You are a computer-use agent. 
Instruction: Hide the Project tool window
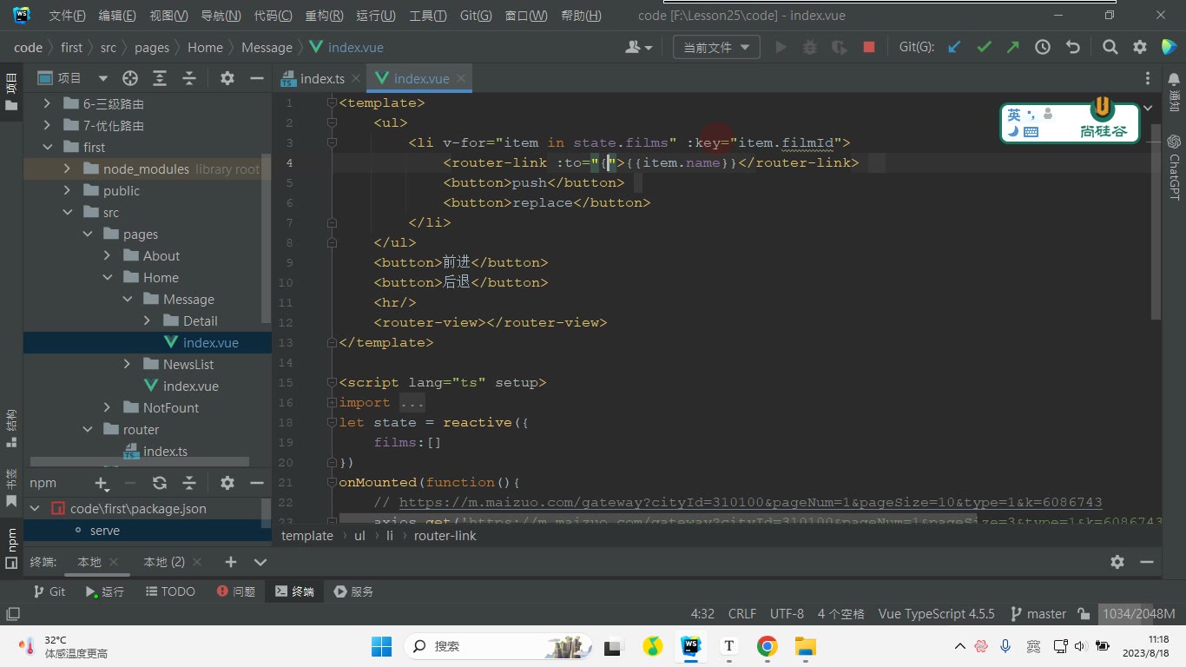pos(257,78)
